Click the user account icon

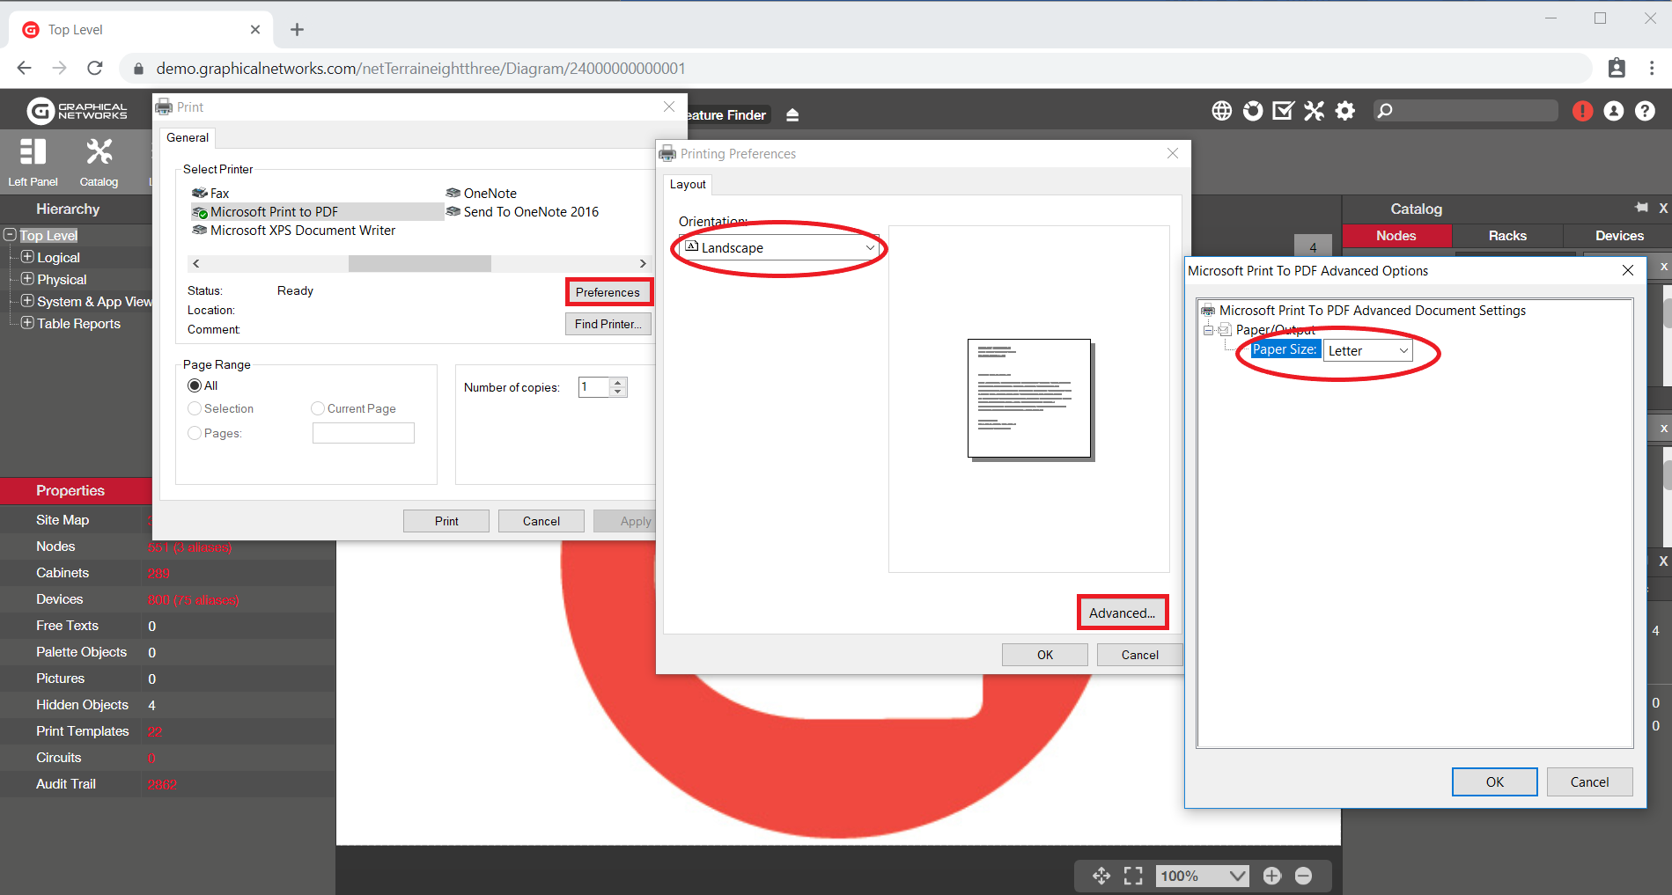pos(1613,111)
